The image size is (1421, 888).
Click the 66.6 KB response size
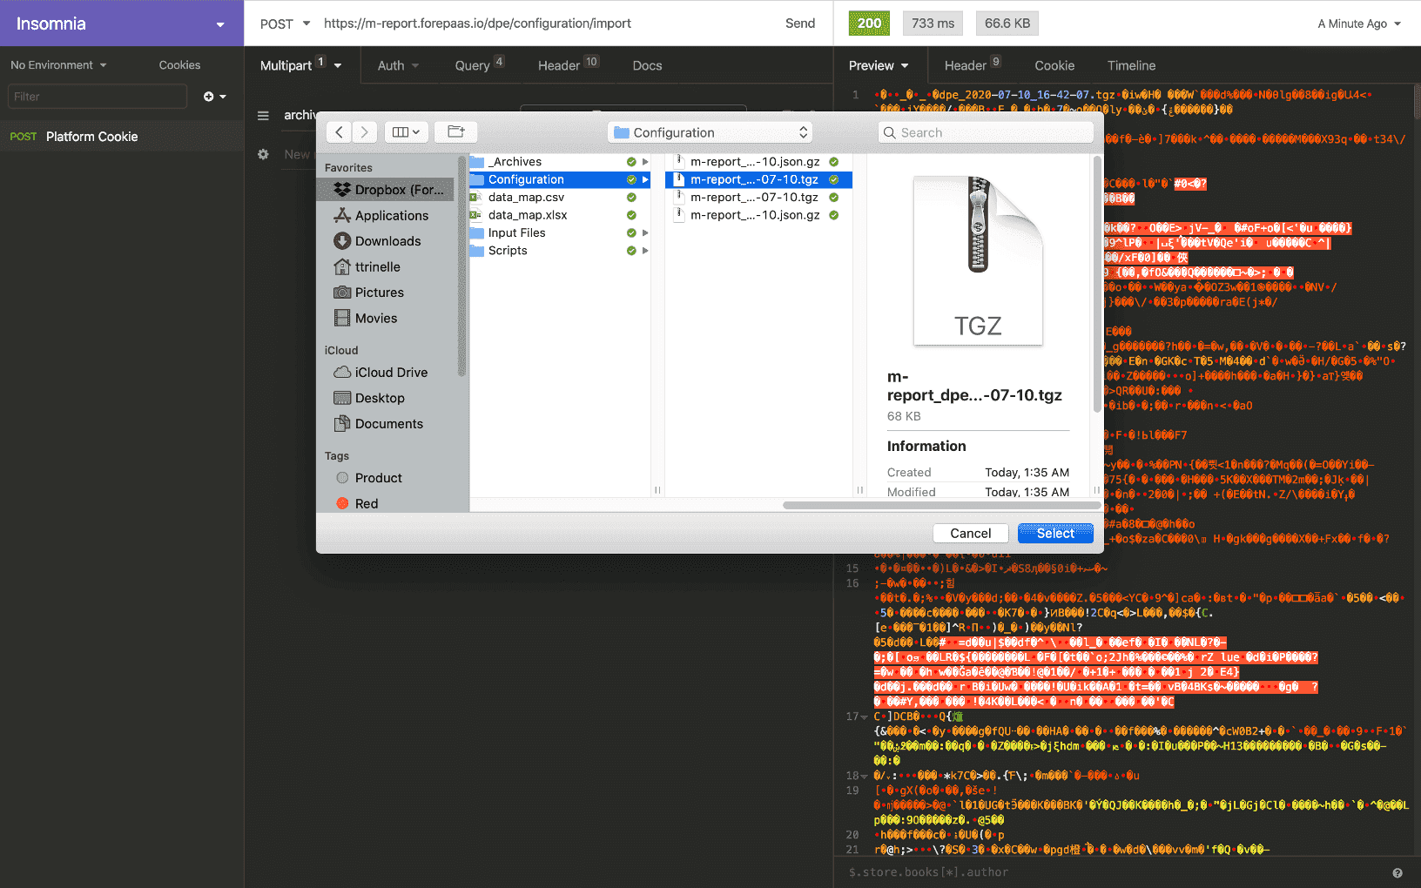click(1007, 24)
